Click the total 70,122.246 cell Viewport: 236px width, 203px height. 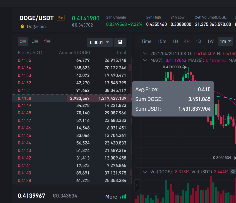115,68
